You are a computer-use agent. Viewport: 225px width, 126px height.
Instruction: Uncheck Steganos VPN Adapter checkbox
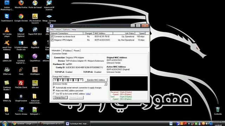pos(52,40)
